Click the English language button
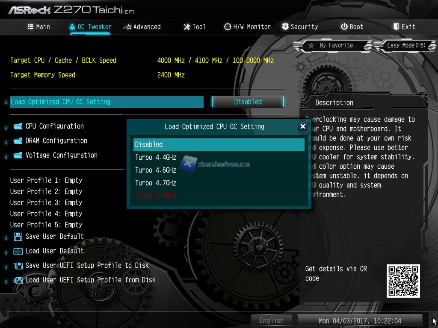438x328 pixels. pos(271,320)
